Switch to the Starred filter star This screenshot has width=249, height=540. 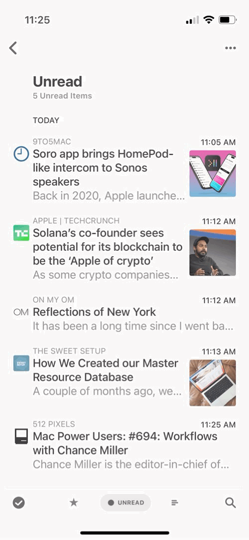click(x=74, y=503)
